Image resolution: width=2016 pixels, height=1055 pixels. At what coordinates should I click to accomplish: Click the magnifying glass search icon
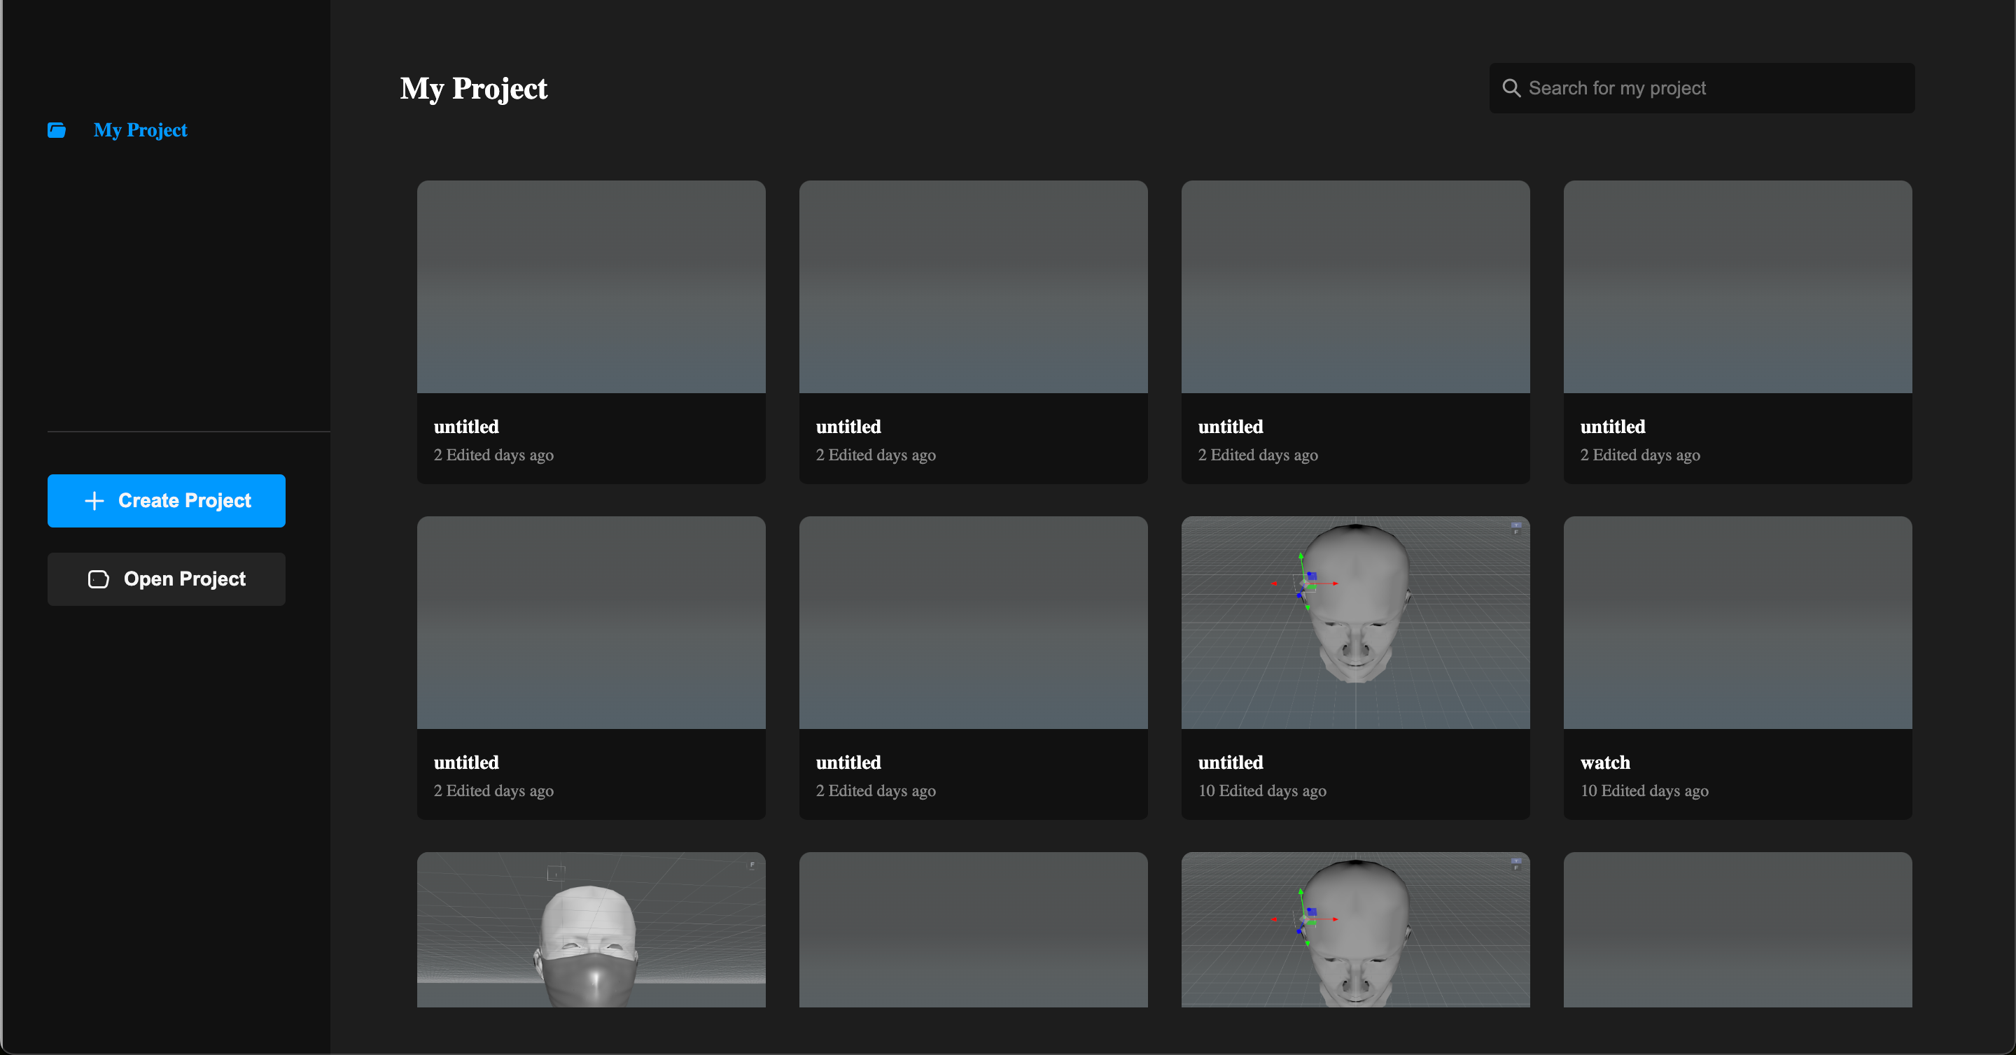point(1511,87)
